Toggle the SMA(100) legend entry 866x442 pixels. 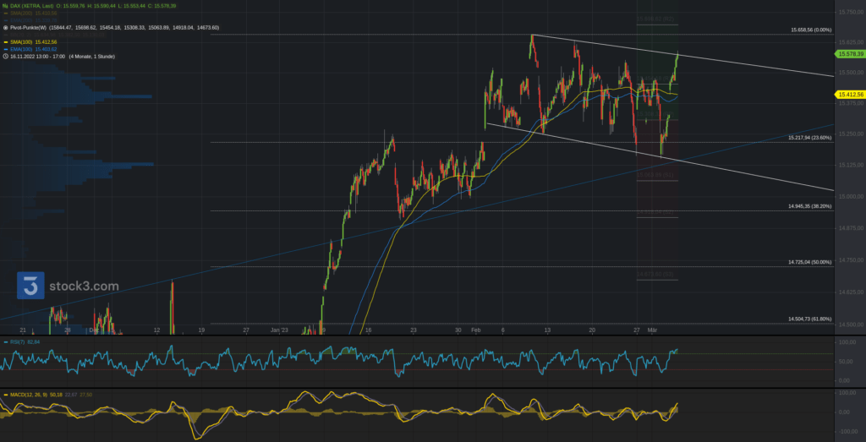click(x=34, y=42)
